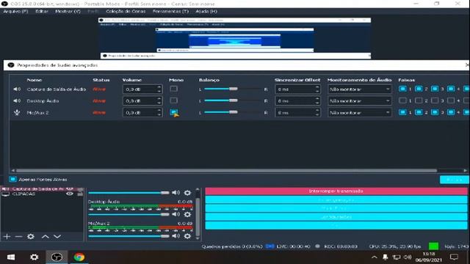Enable track 3 for Desktop Áudio
Image resolution: width=470 pixels, height=264 pixels.
pos(435,100)
